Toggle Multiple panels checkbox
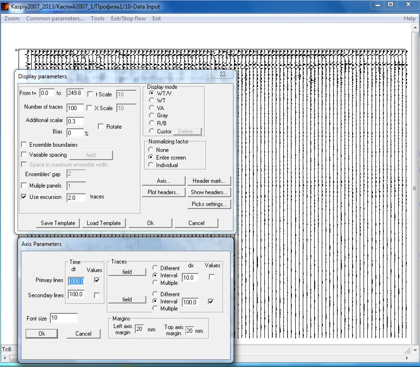 (x=24, y=185)
